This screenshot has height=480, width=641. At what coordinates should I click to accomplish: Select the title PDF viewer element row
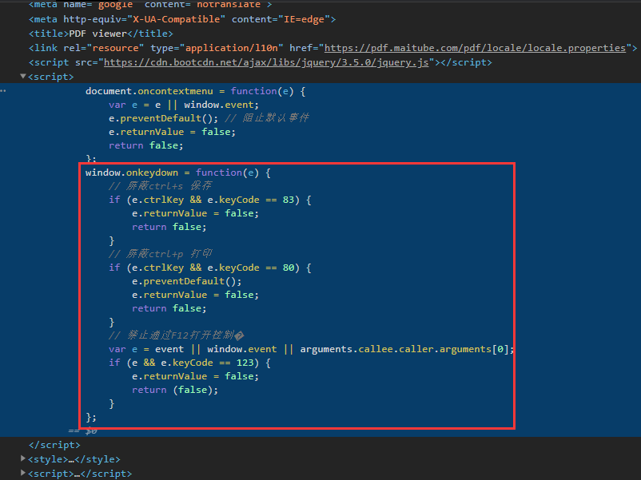pos(101,34)
